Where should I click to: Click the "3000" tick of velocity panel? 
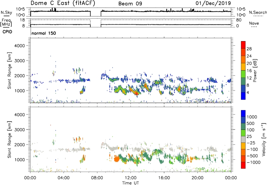pos(20,130)
